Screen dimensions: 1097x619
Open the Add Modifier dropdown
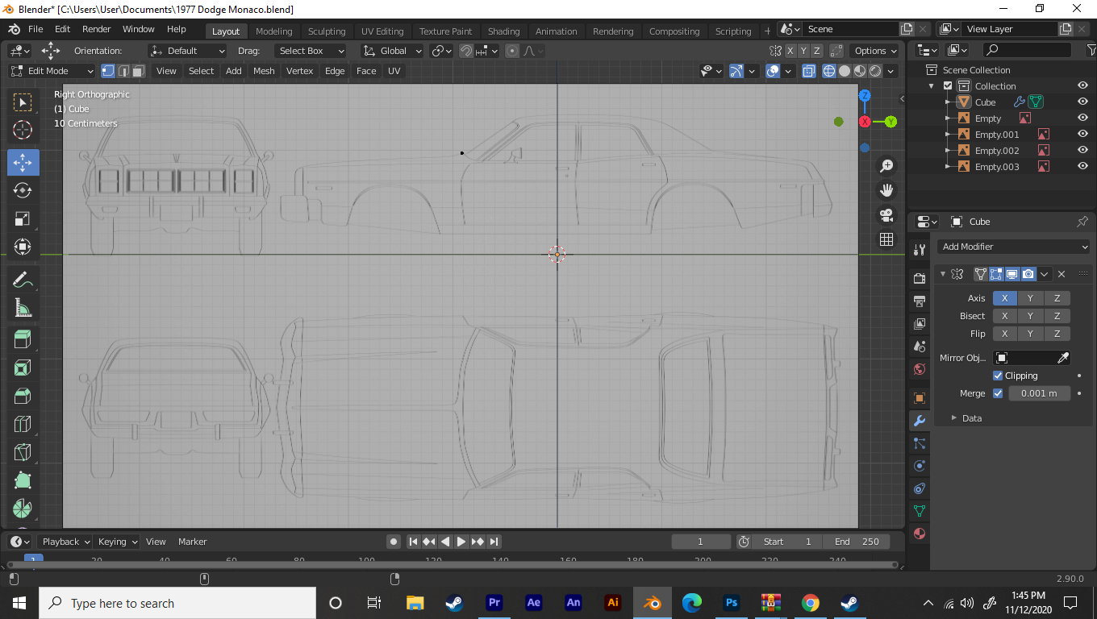point(1015,247)
